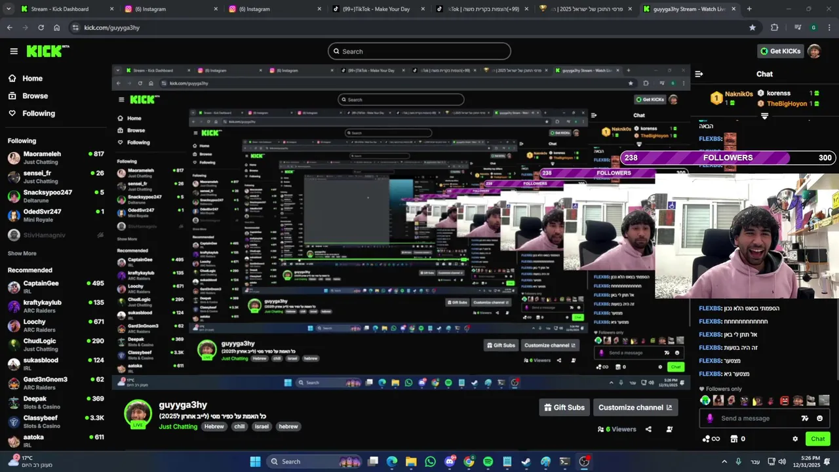Image resolution: width=839 pixels, height=472 pixels.
Task: Open the Just Chatting category link
Action: pyautogui.click(x=178, y=427)
